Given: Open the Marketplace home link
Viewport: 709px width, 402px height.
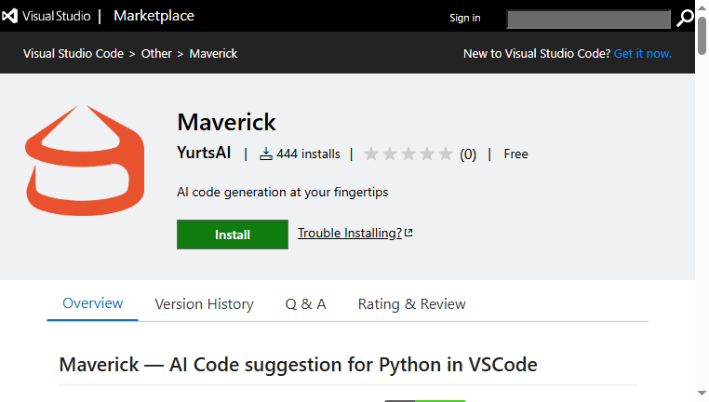Looking at the screenshot, I should [x=154, y=16].
